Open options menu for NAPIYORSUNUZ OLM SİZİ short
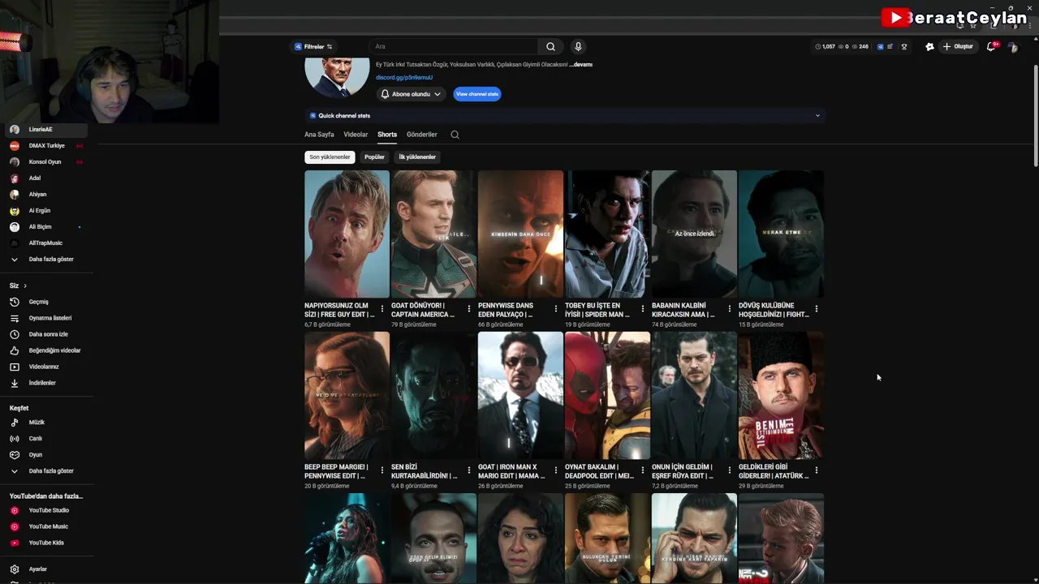Screen dimensions: 1039x584 click(x=382, y=309)
